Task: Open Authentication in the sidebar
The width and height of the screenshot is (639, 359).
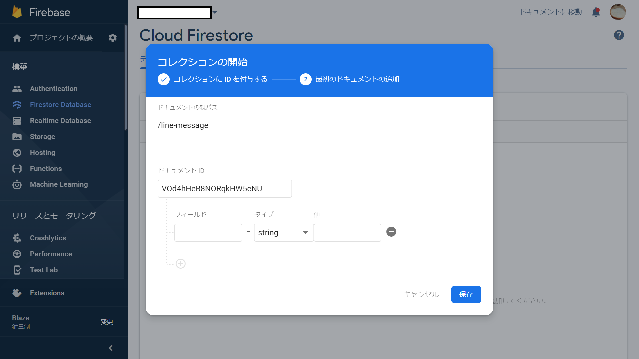Action: 53,89
